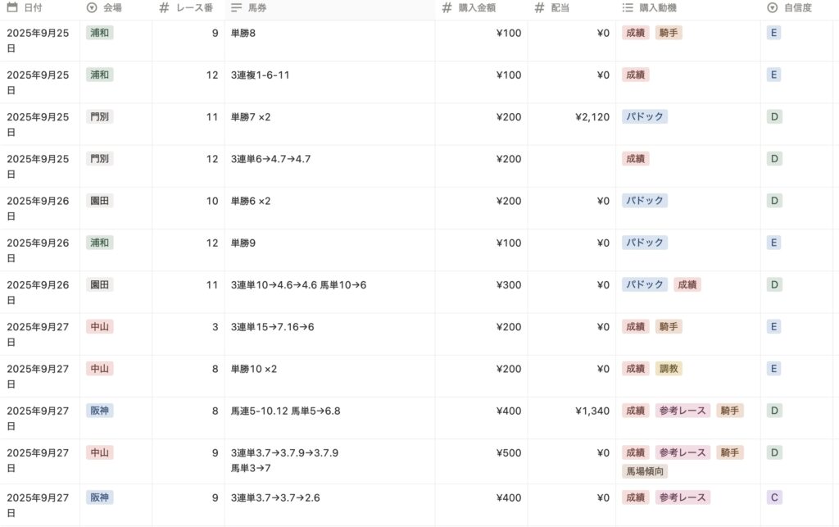
Task: Open the confidence tag labeled C
Action: click(x=773, y=497)
